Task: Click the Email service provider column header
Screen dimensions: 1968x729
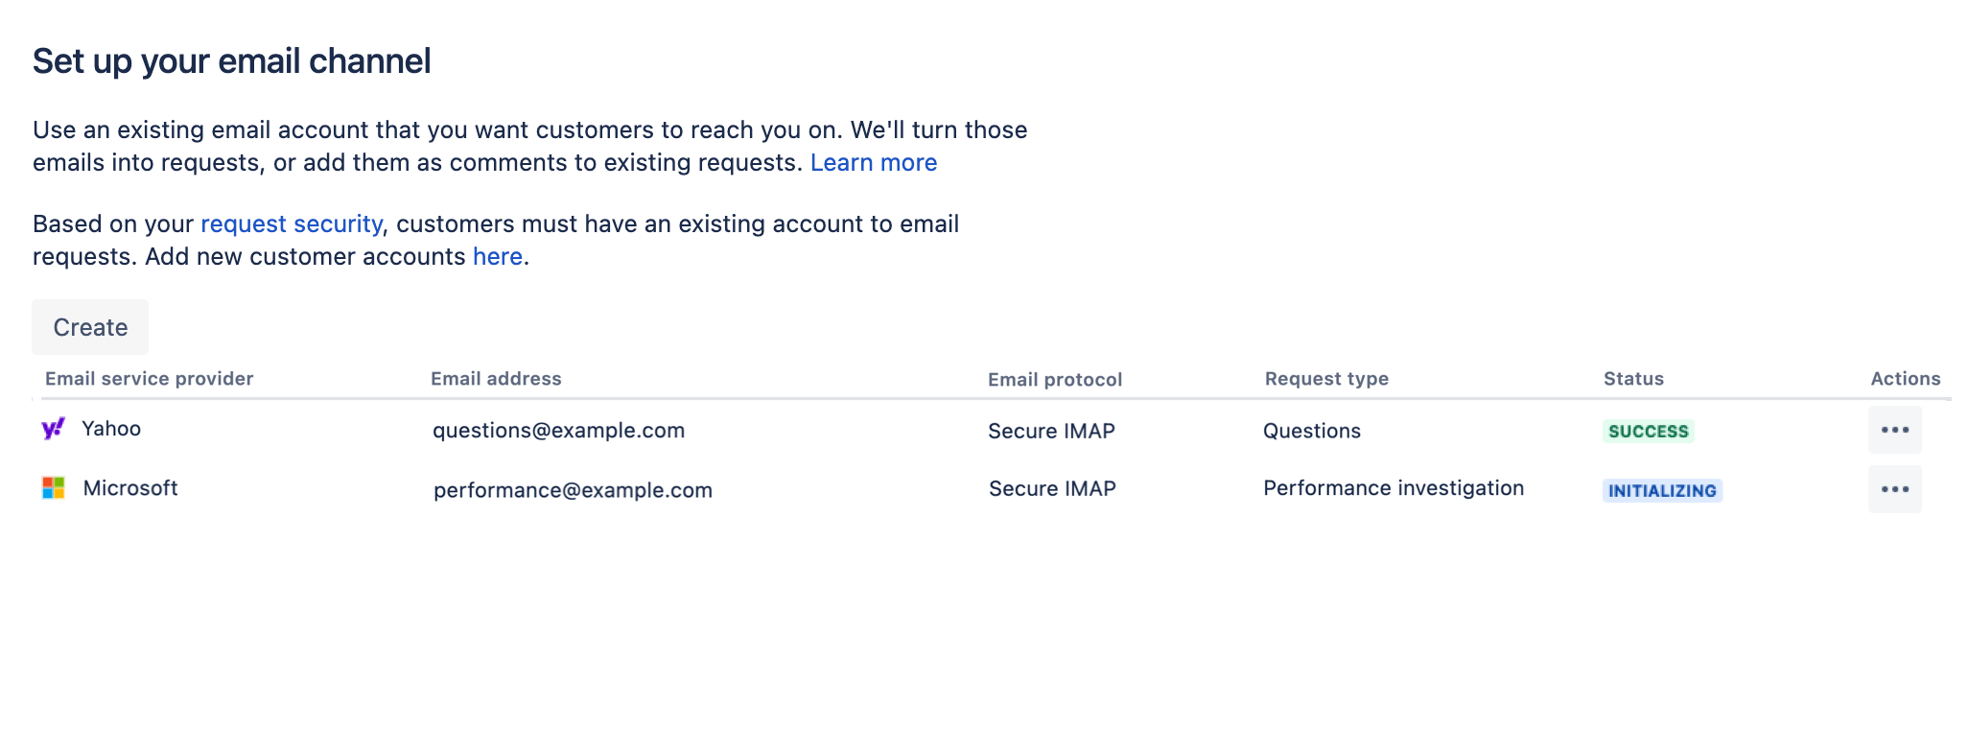Action: coord(150,378)
